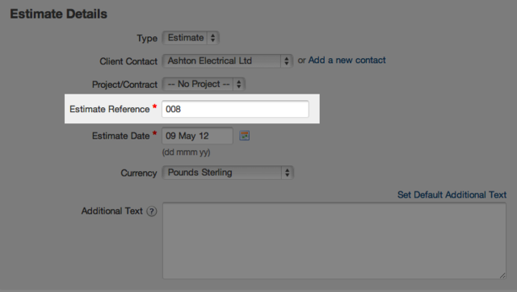Click the Currency label
Viewport: 517px width, 292px height.
pos(139,173)
